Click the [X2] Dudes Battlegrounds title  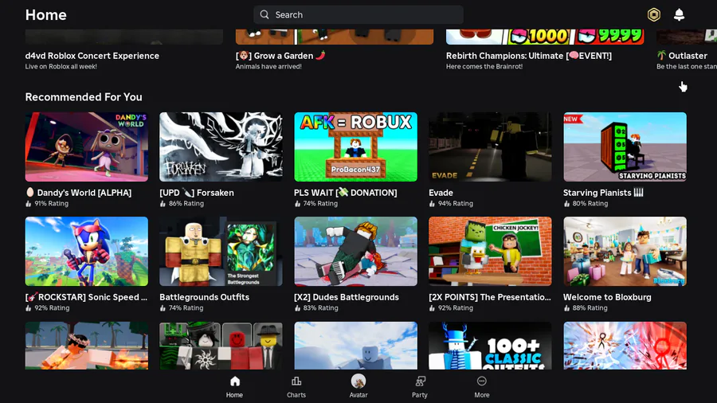click(x=347, y=297)
